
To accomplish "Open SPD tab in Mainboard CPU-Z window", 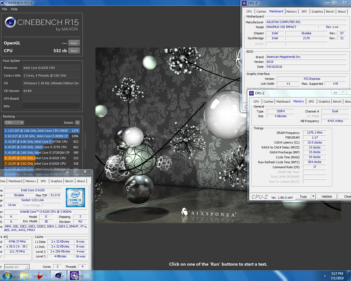I will (304, 12).
